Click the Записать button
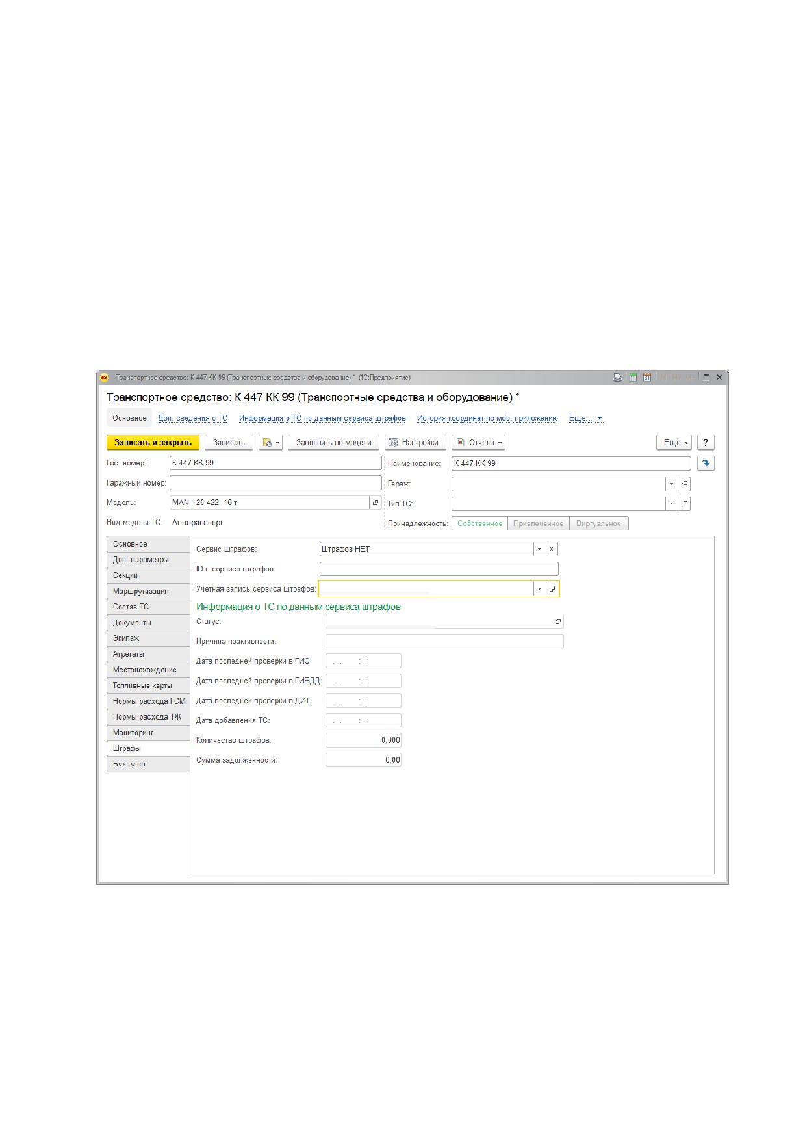Image resolution: width=805 pixels, height=1139 pixels. [229, 443]
